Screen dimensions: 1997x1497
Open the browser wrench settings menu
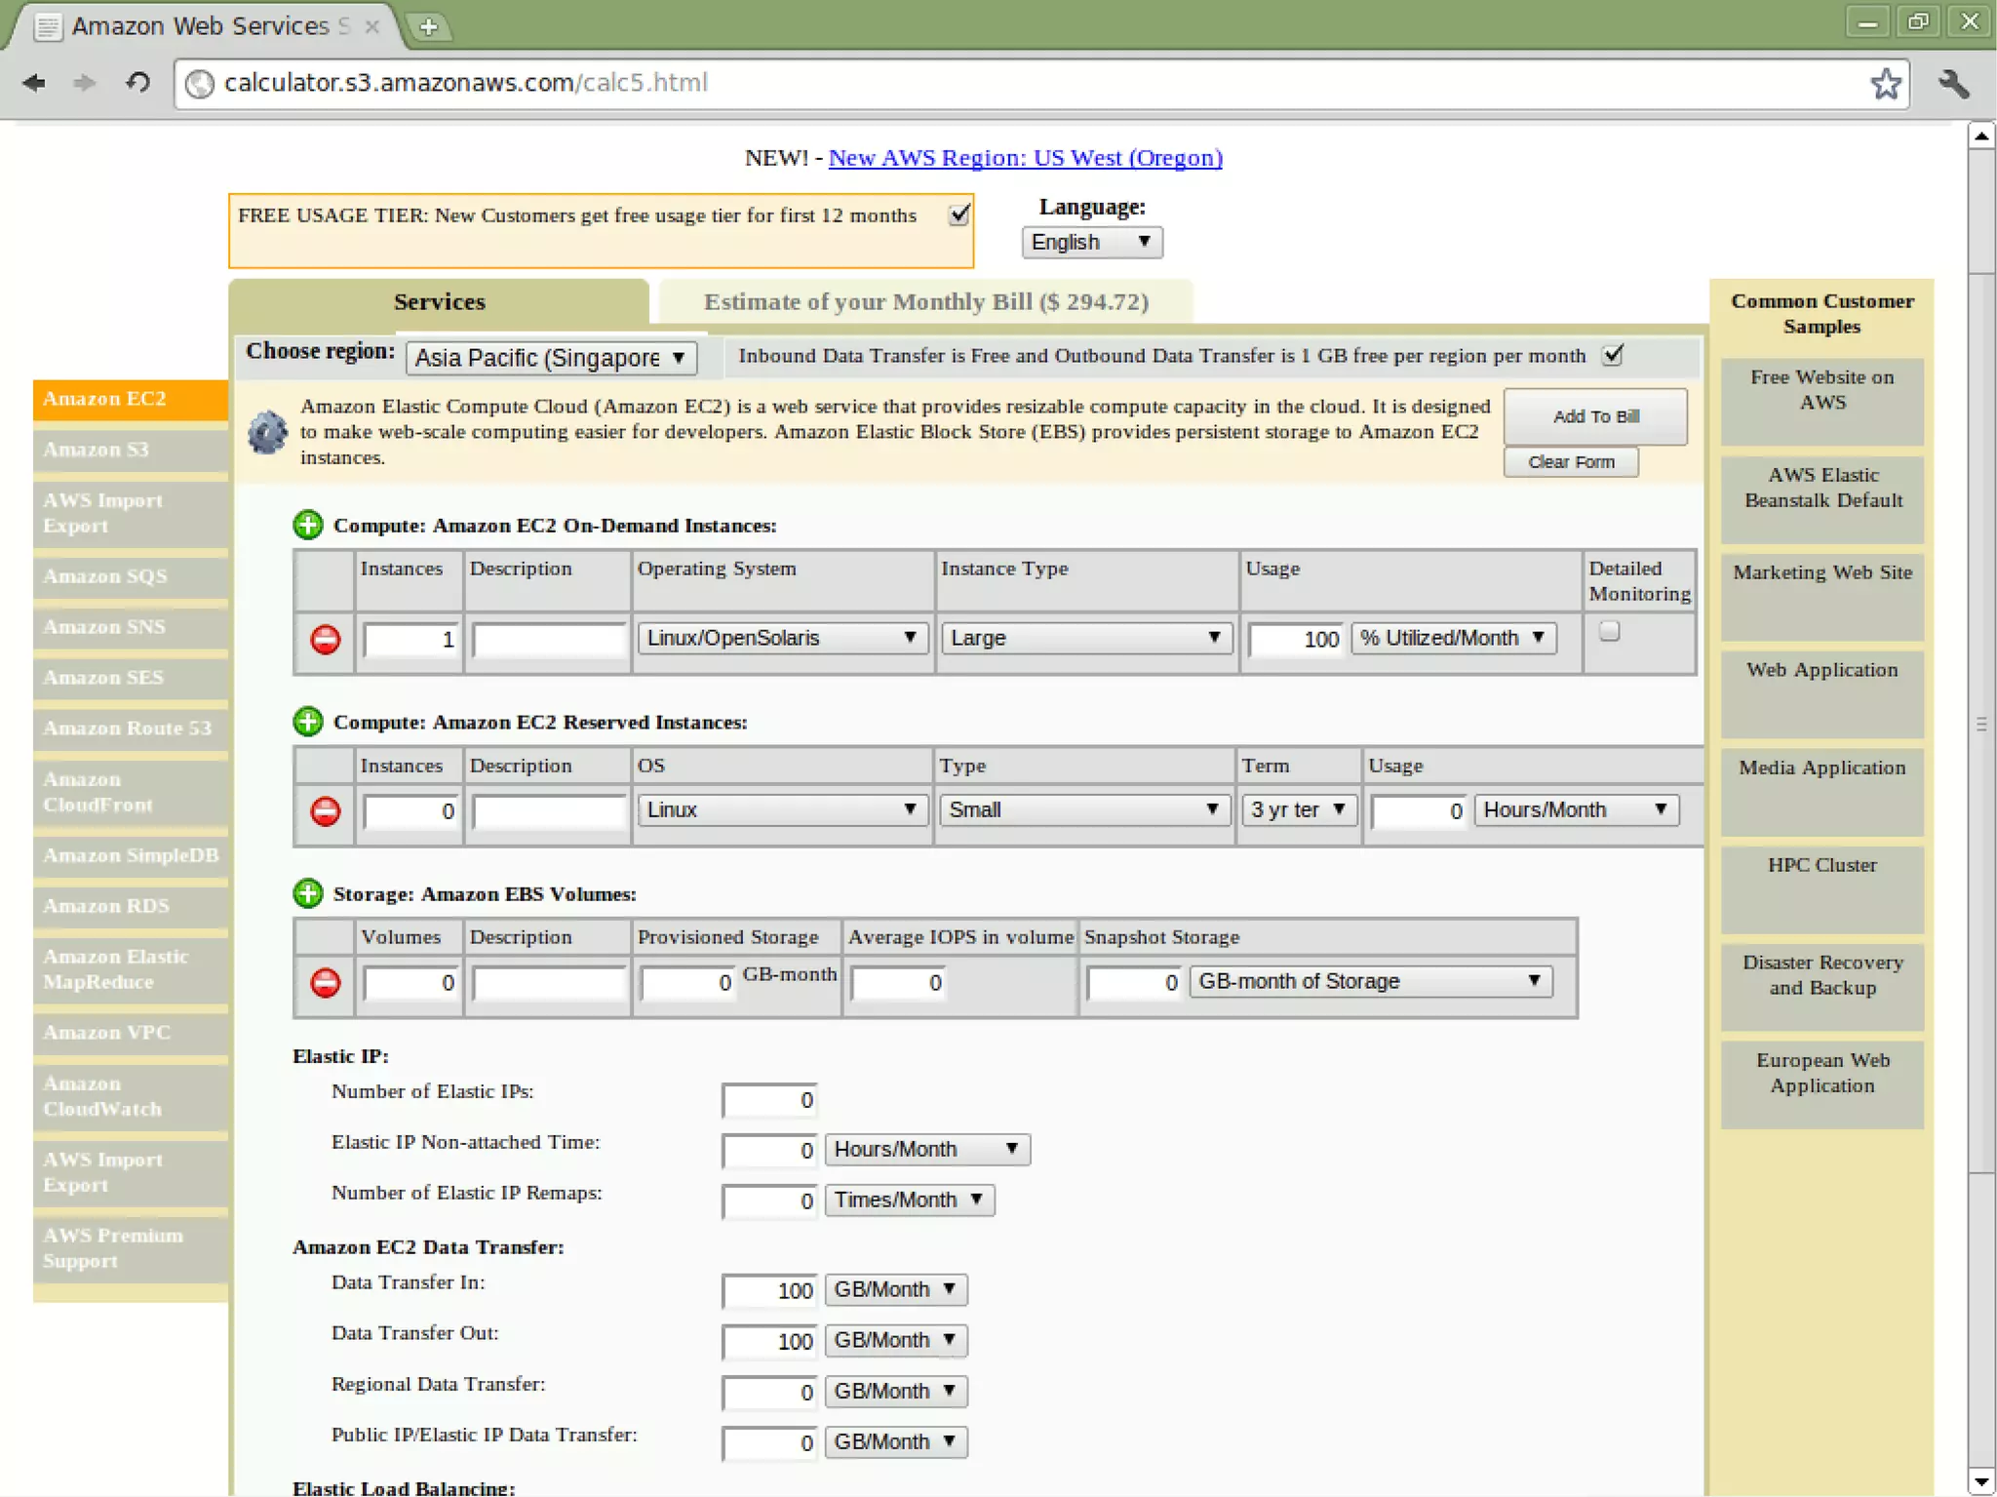(1953, 84)
